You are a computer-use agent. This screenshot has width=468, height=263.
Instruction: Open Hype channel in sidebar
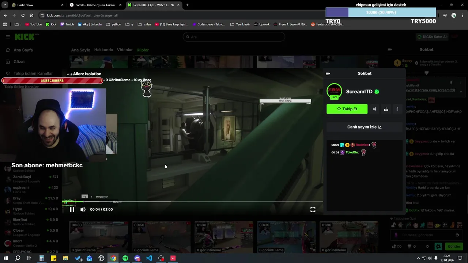click(31, 211)
